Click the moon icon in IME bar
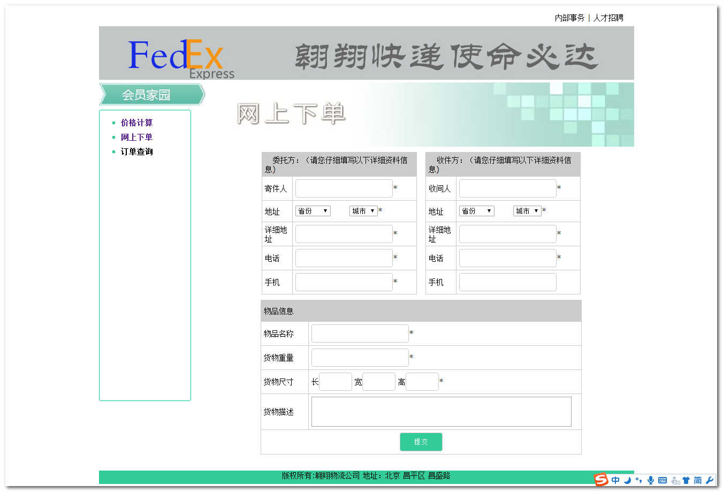This screenshot has width=723, height=492. coord(627,480)
